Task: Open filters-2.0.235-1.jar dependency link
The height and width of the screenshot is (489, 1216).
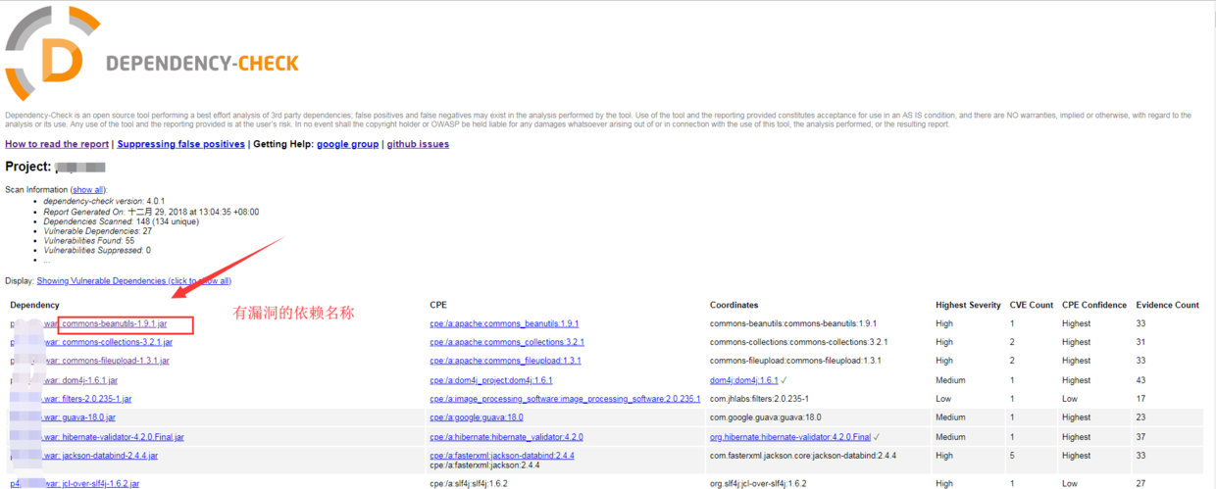Action: coord(96,399)
